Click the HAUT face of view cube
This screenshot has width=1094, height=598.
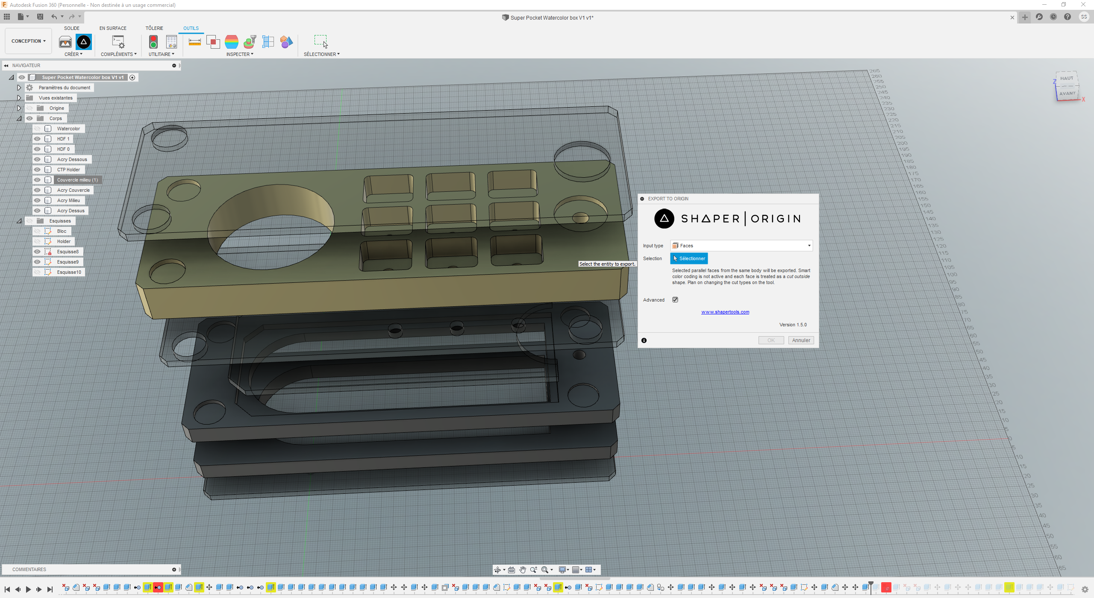point(1066,78)
